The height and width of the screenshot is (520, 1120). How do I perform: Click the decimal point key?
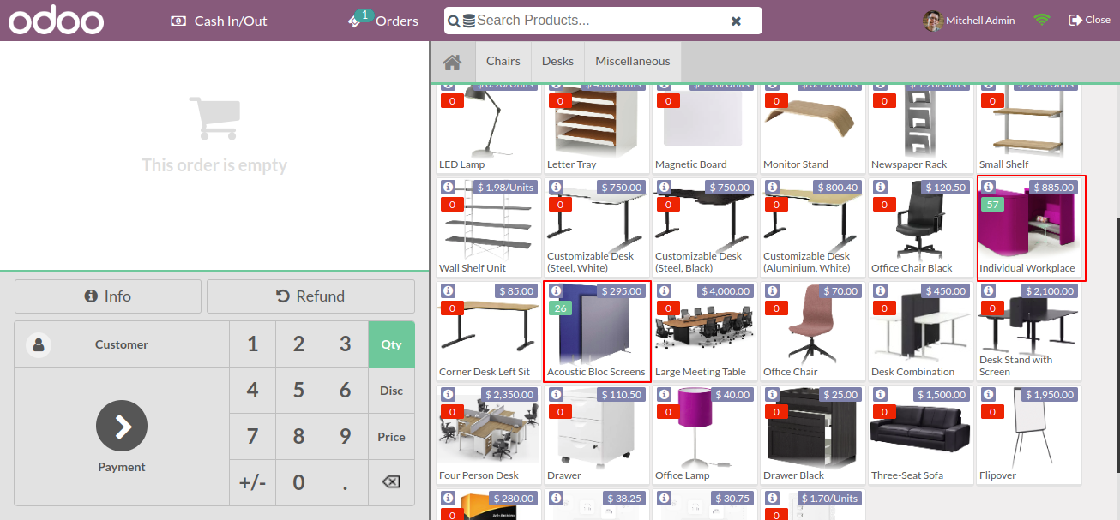click(x=345, y=482)
